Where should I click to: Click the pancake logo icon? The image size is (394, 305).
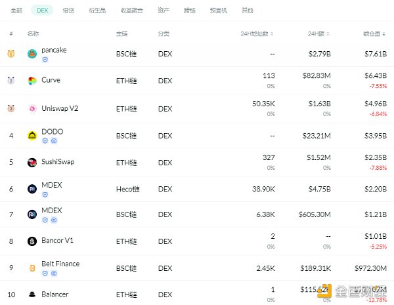pyautogui.click(x=32, y=54)
